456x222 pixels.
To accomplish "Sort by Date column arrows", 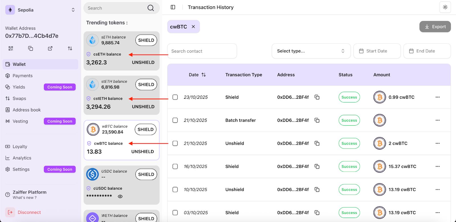I will coord(203,75).
